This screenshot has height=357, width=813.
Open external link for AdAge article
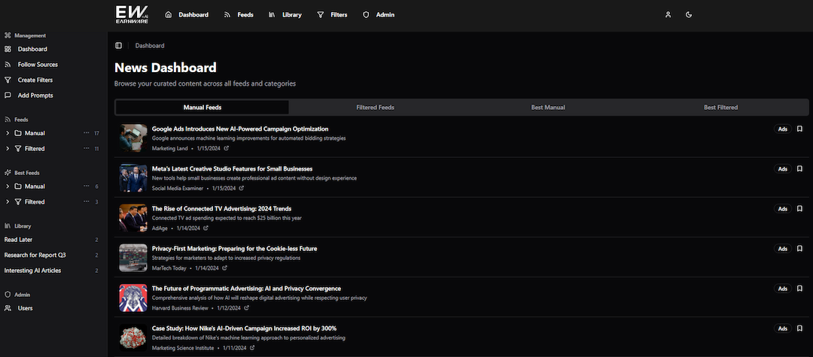click(206, 228)
